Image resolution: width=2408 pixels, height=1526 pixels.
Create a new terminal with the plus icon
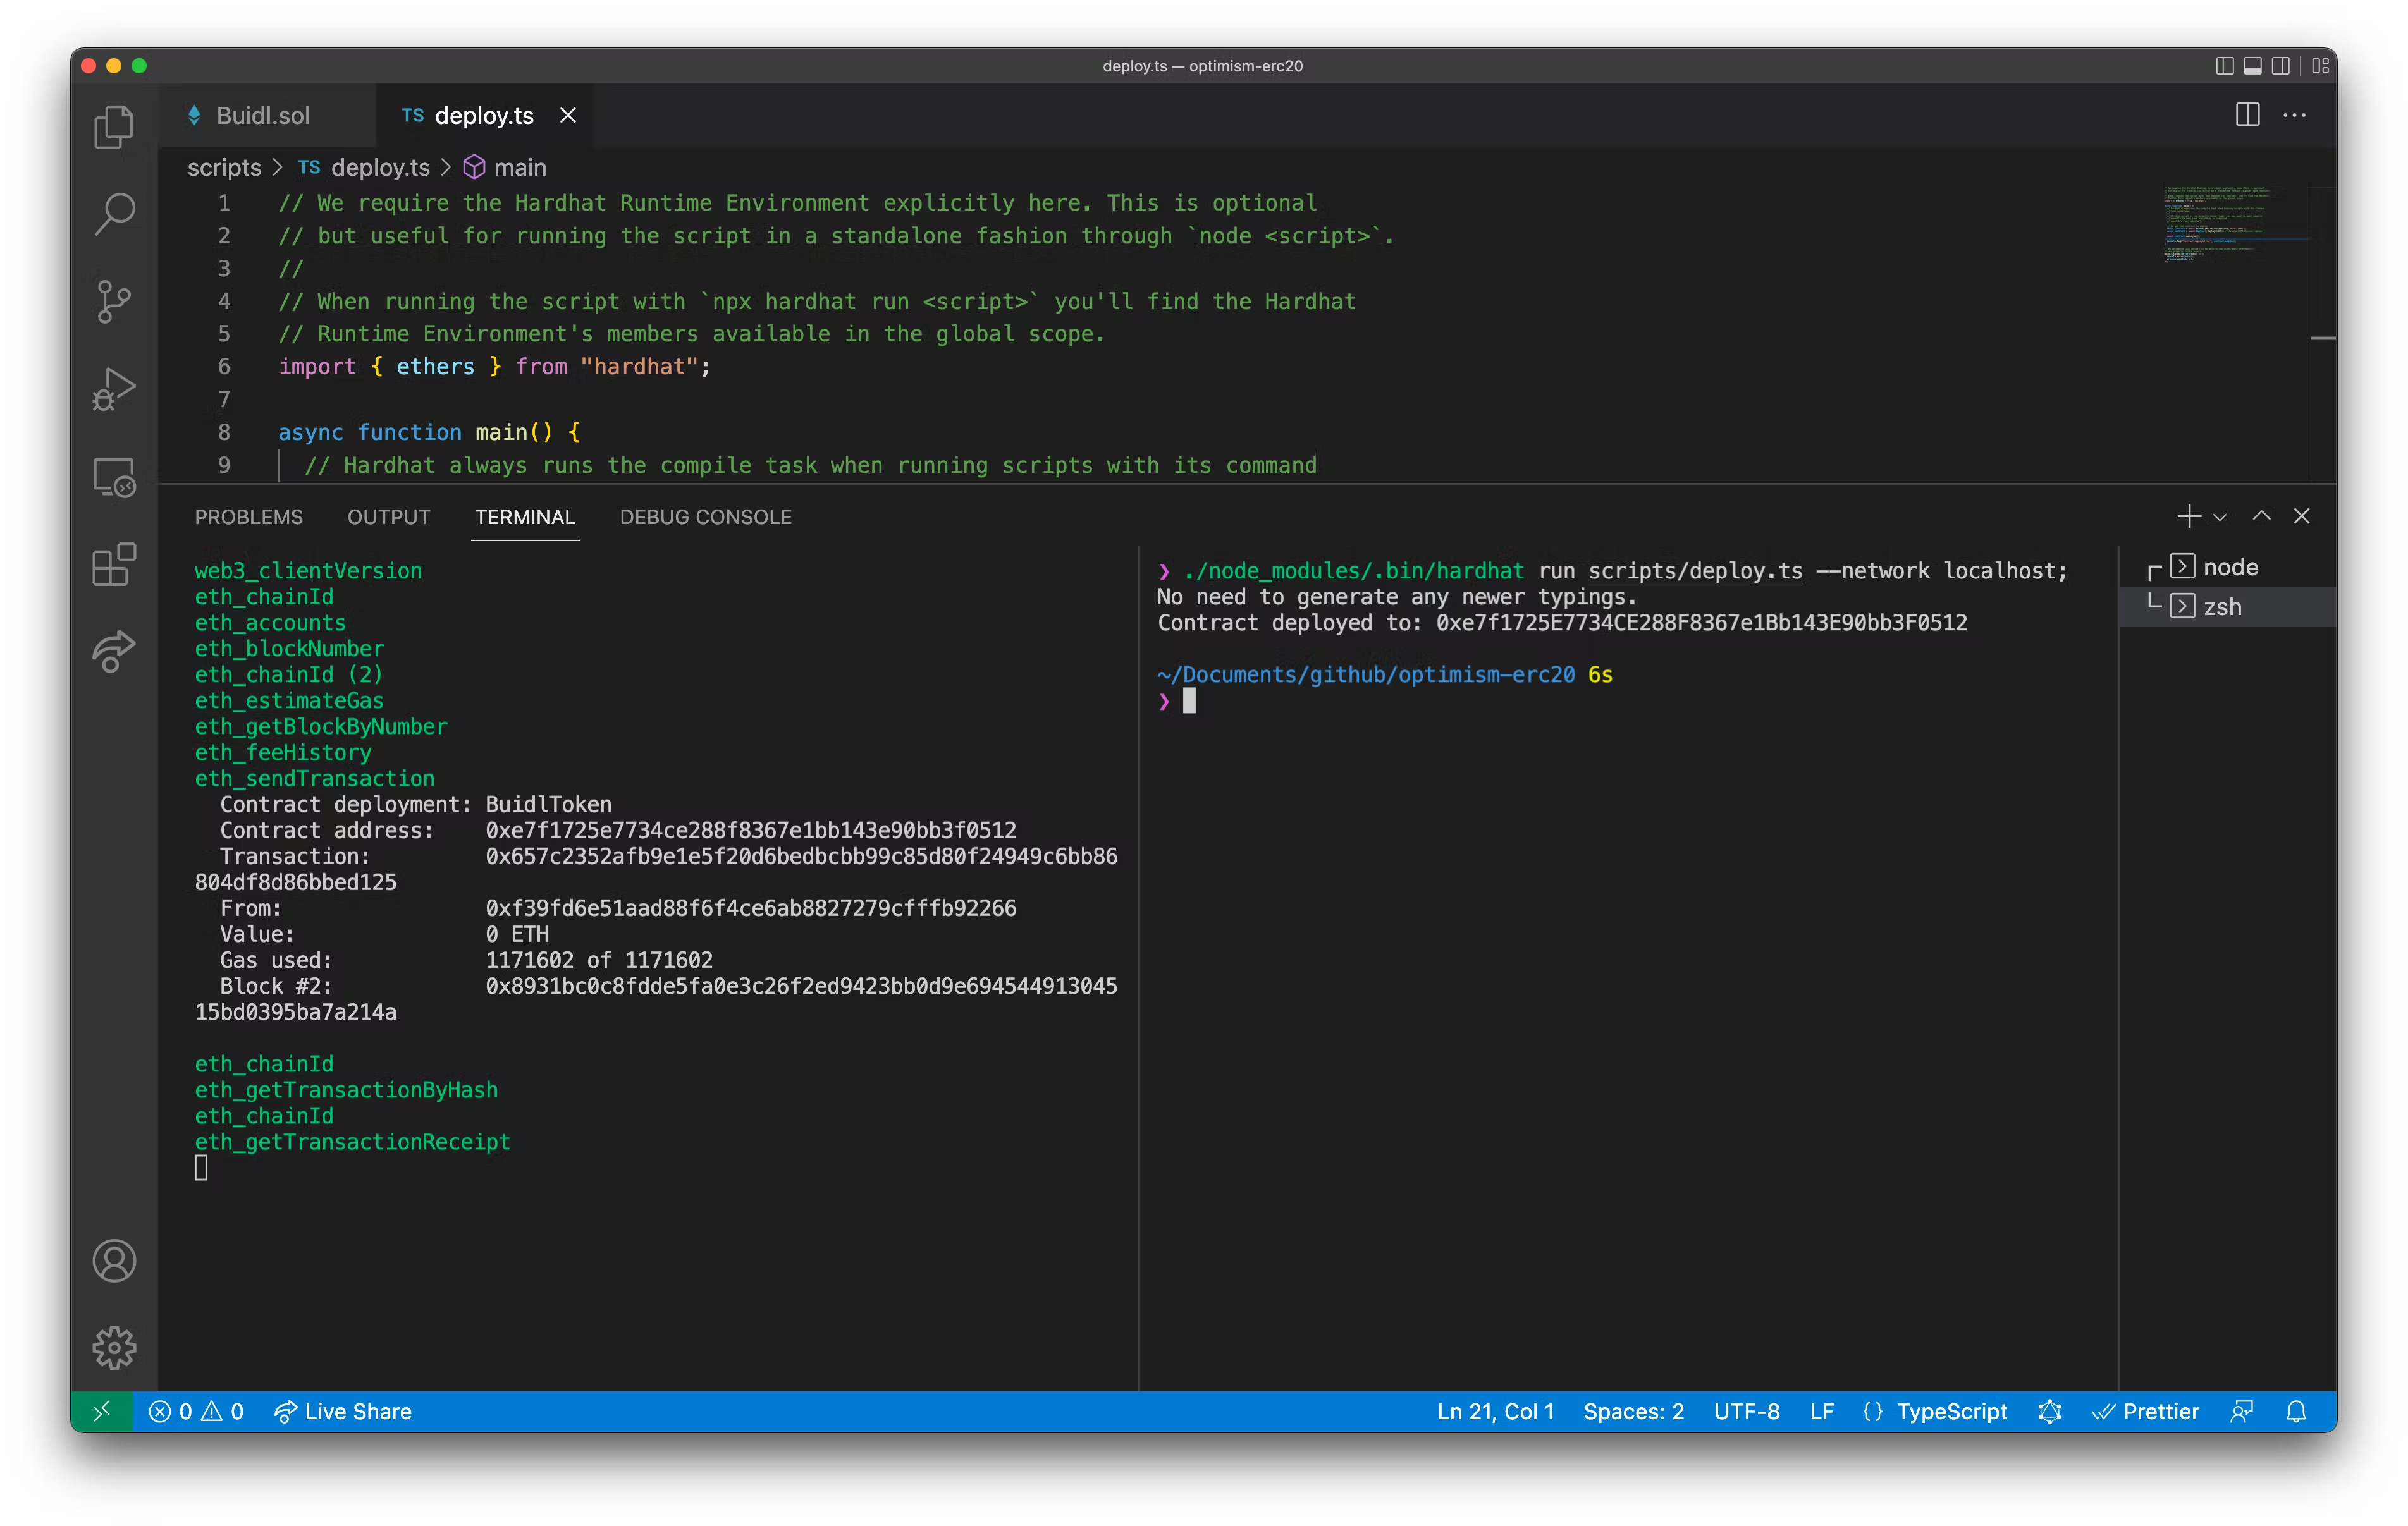[2188, 516]
